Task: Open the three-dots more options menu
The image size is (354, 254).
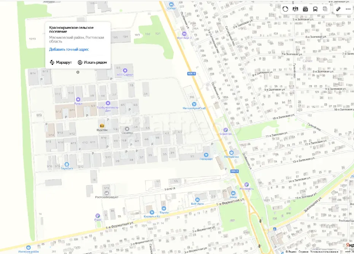Action: click(348, 9)
